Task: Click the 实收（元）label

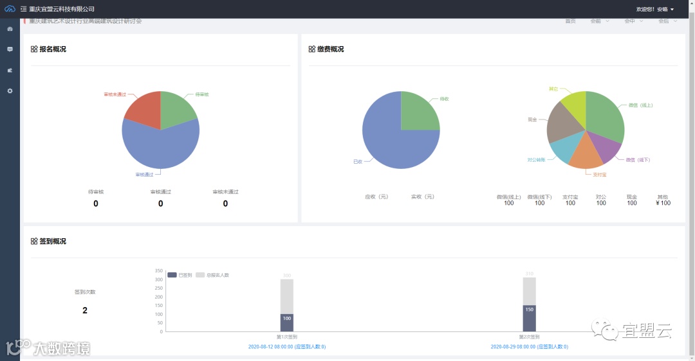Action: pos(422,197)
